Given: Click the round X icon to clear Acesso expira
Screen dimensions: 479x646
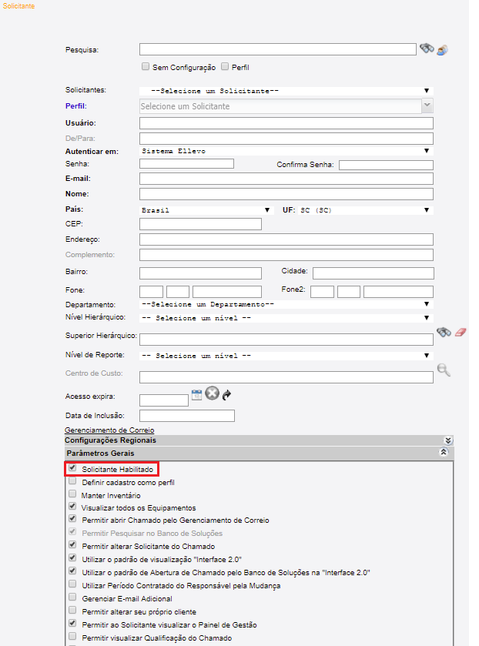Looking at the screenshot, I should point(212,393).
